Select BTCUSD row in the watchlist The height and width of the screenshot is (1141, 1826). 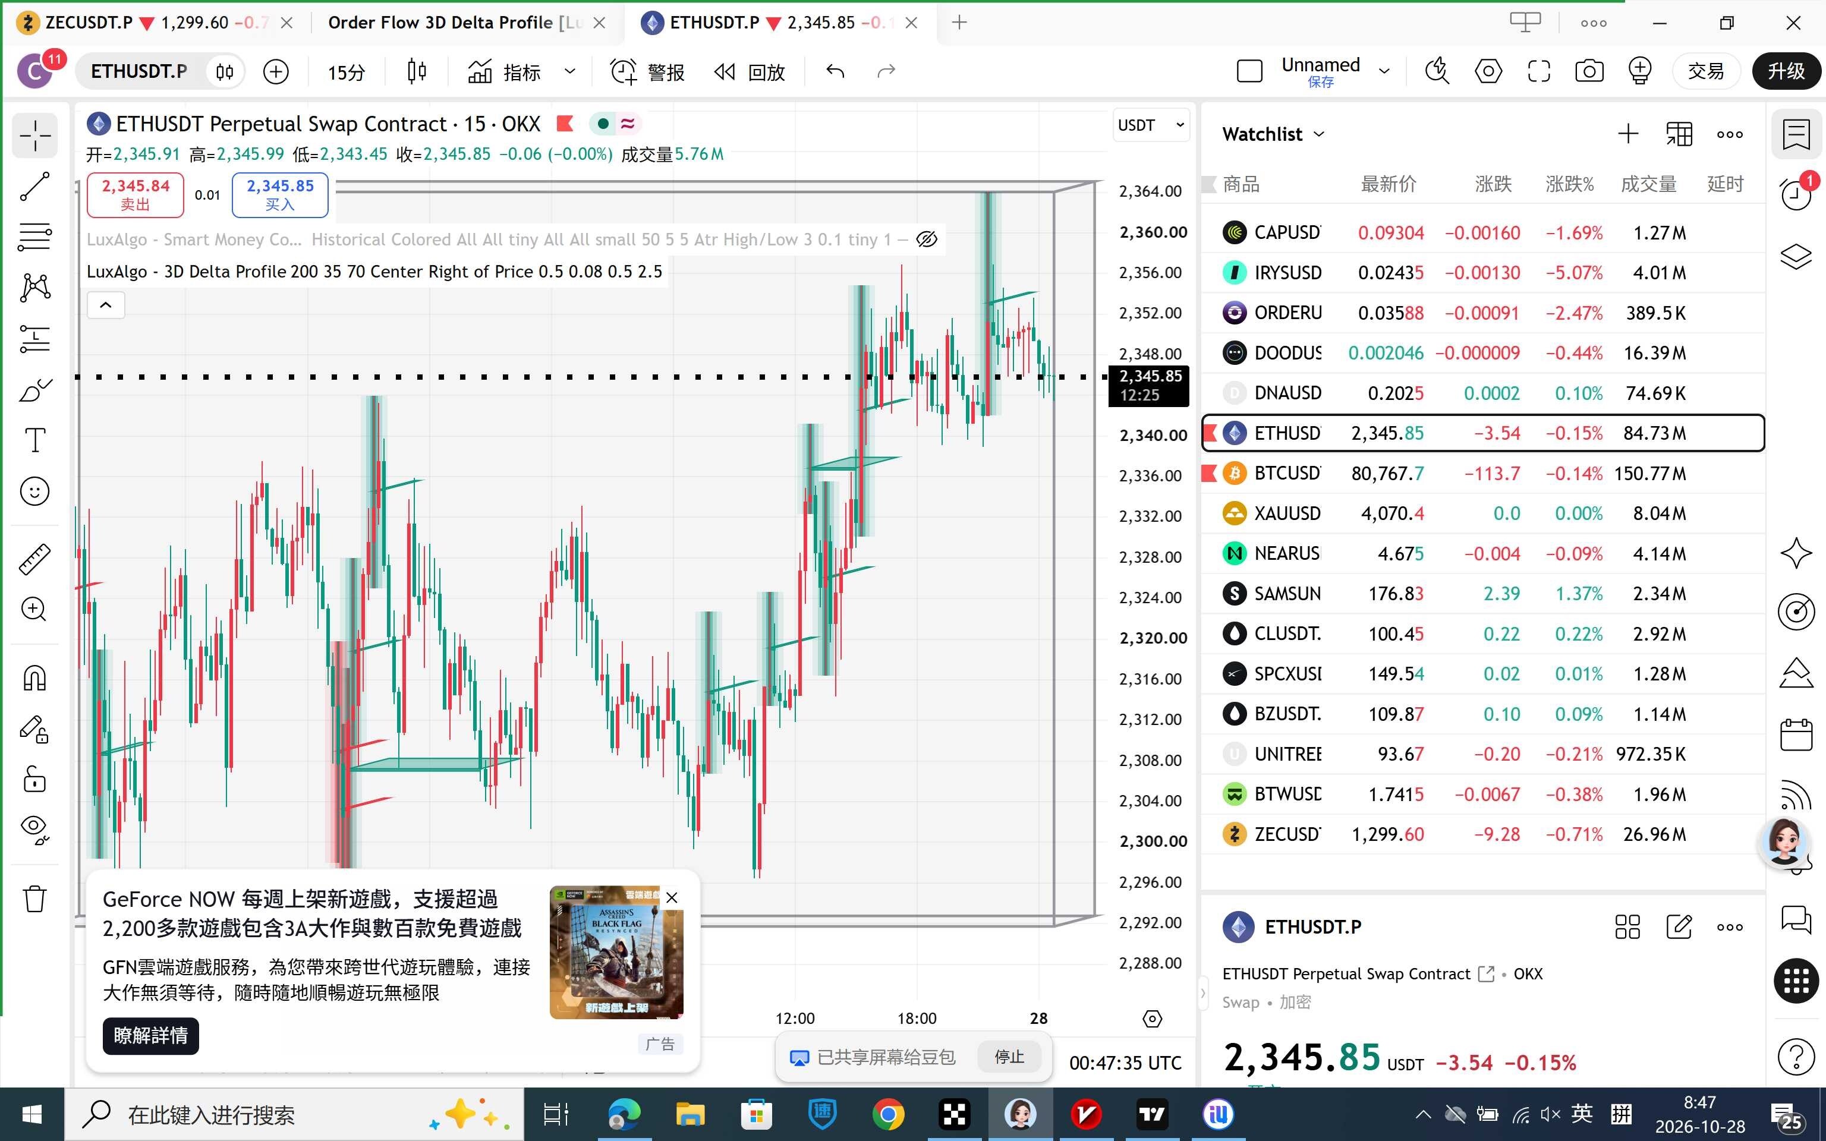click(1482, 473)
